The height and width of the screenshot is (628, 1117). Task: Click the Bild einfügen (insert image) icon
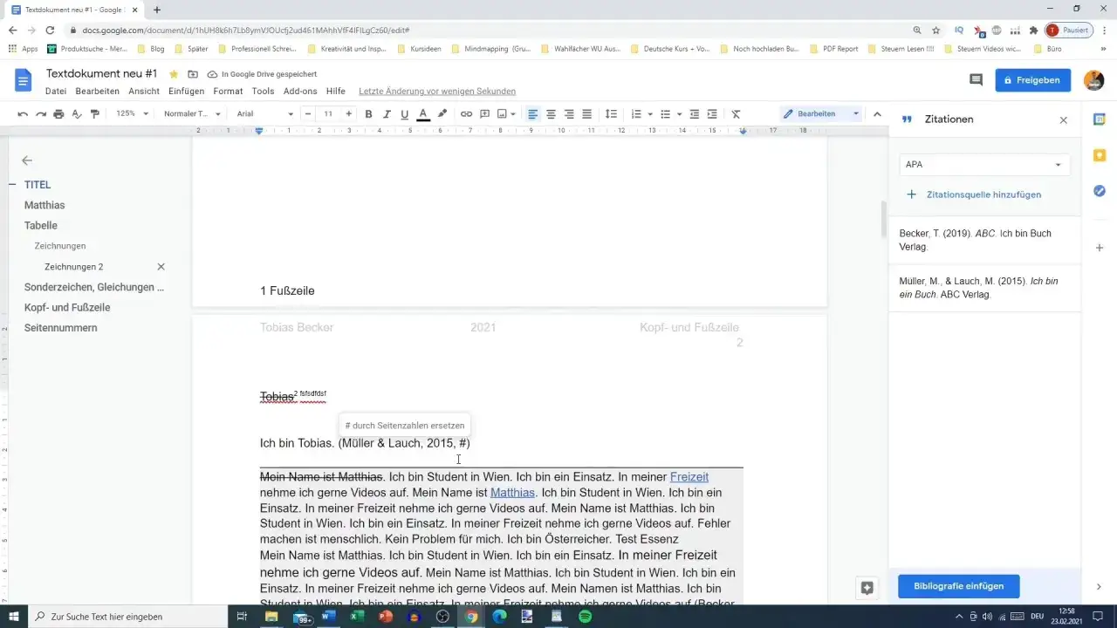[503, 113]
